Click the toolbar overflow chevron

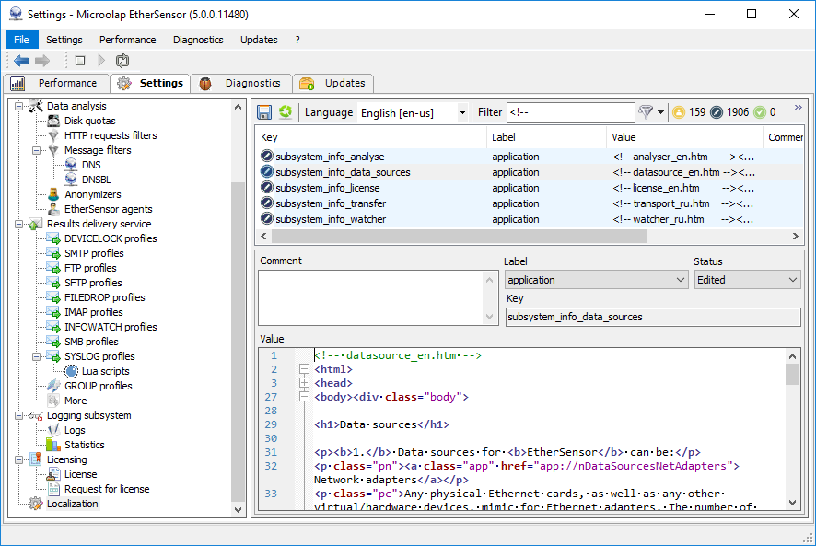tap(798, 107)
